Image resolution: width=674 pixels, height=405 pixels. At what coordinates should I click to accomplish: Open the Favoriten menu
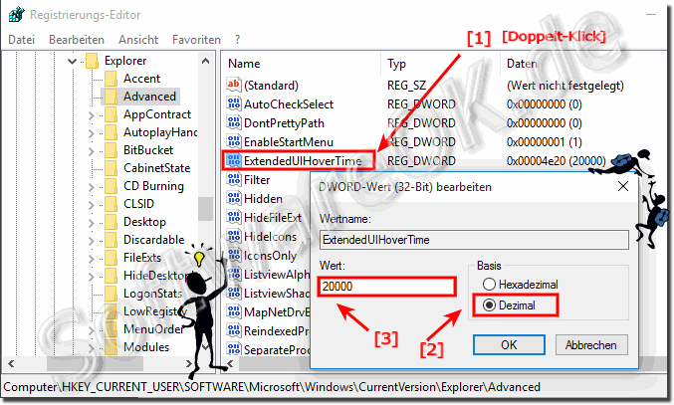point(196,40)
